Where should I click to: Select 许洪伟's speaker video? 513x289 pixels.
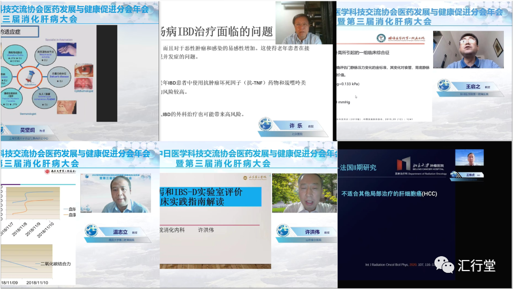304,193
